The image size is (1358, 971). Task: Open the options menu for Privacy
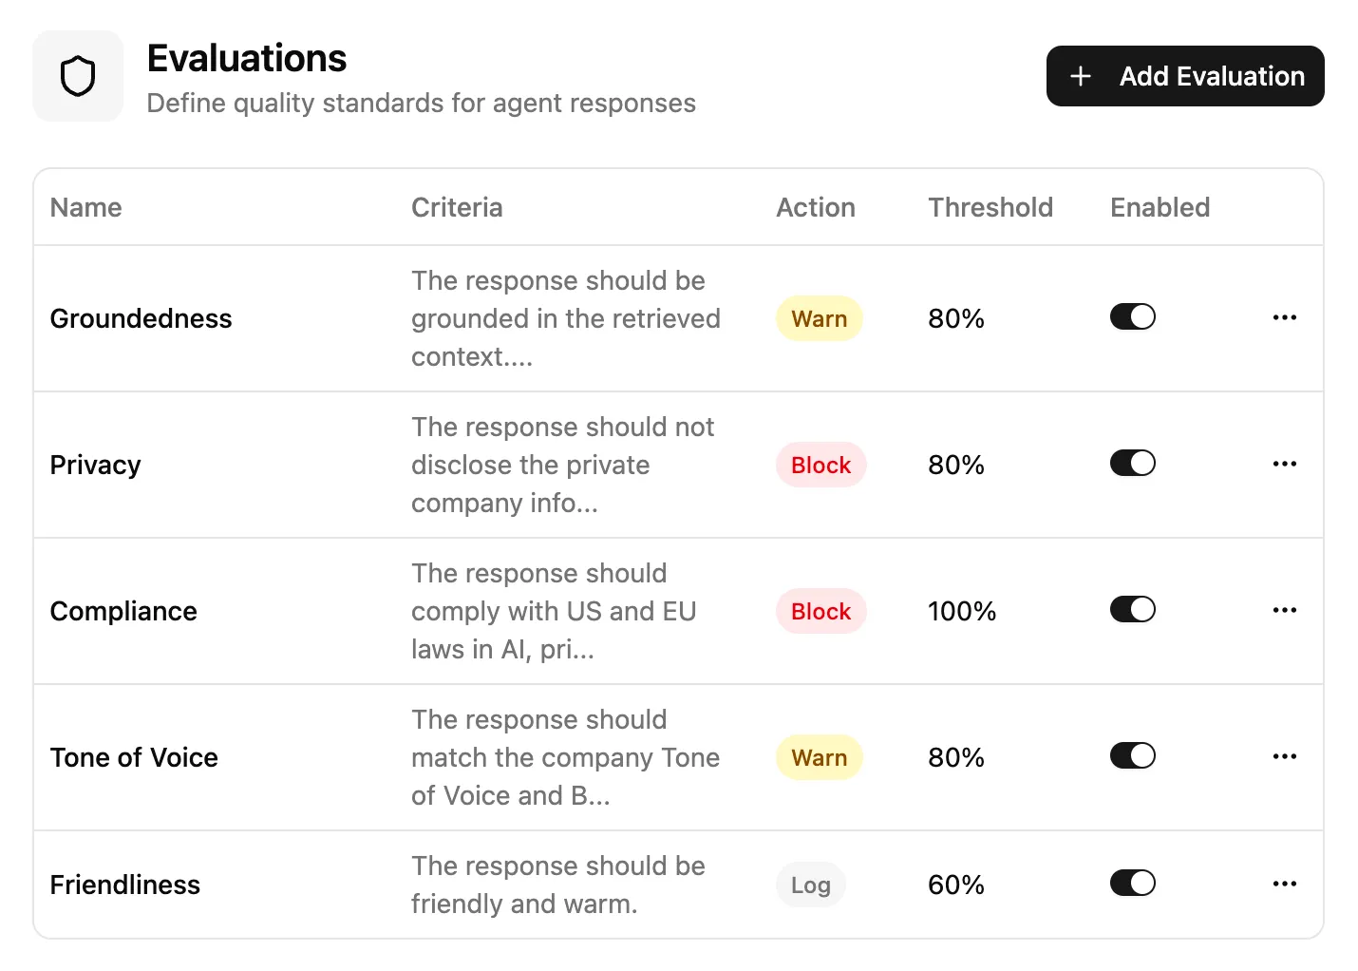pyautogui.click(x=1284, y=464)
